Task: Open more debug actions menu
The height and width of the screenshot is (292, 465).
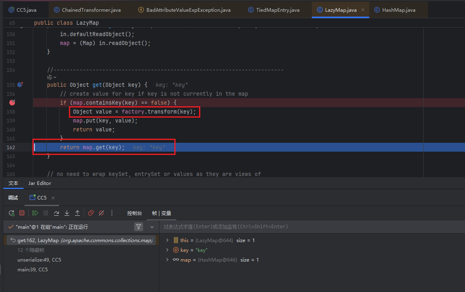Action: (x=112, y=213)
